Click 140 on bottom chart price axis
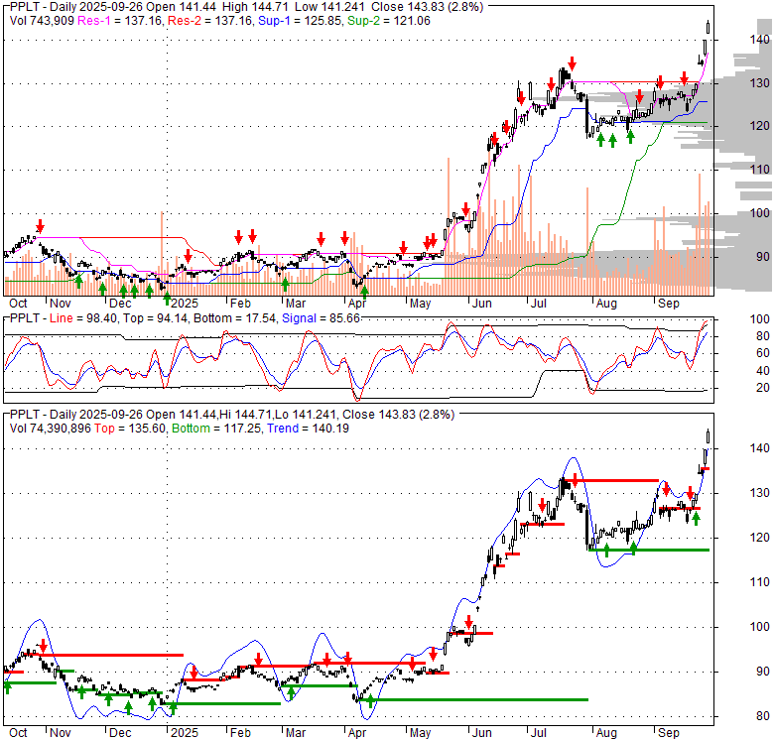The image size is (774, 739). point(760,448)
